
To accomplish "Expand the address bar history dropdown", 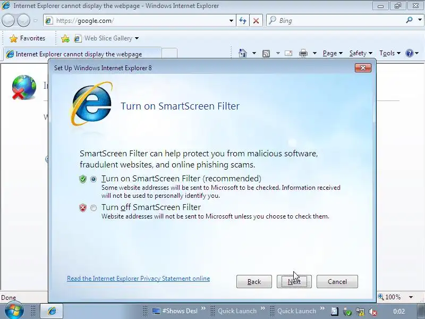I will click(x=231, y=21).
